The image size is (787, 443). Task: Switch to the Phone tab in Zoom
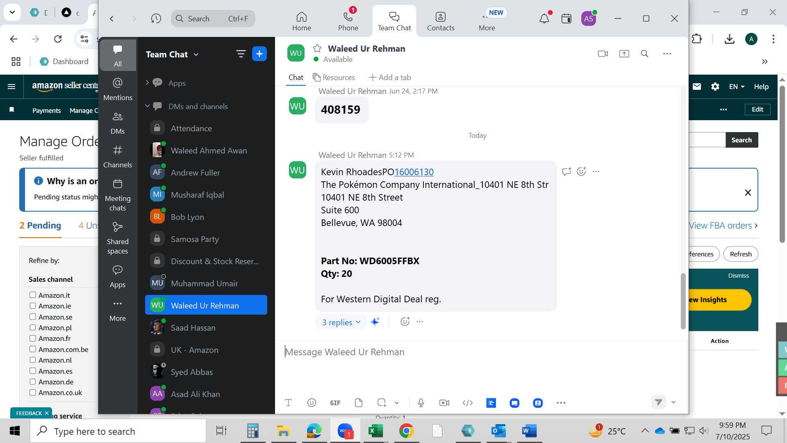pos(348,21)
